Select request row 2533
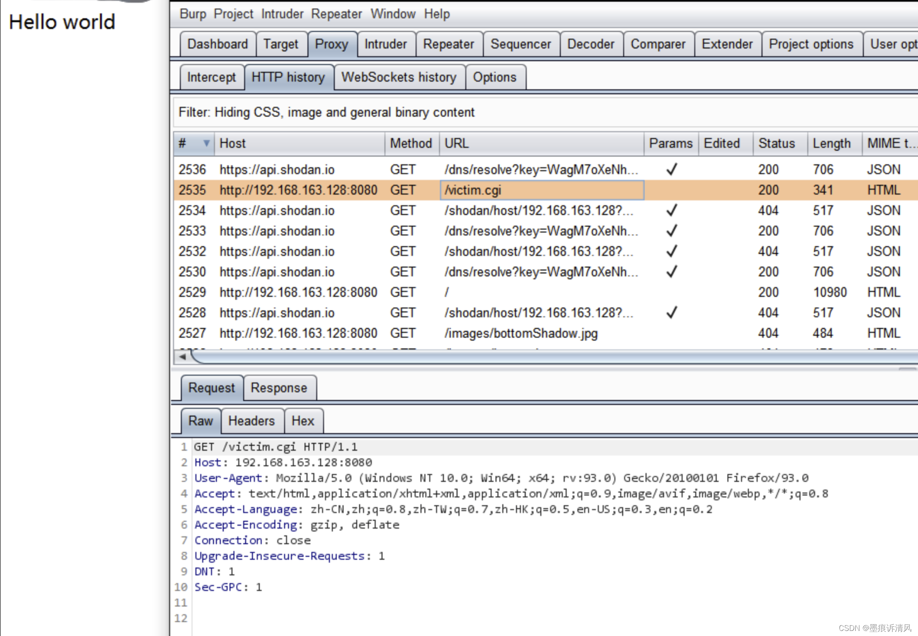The height and width of the screenshot is (636, 918). [546, 231]
